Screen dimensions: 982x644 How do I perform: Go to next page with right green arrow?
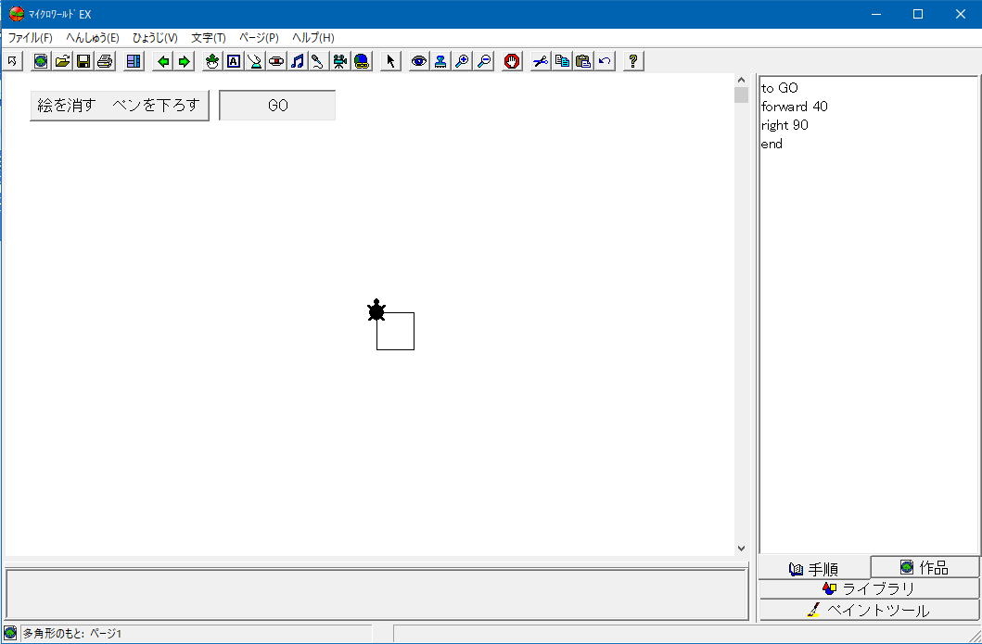coord(185,61)
